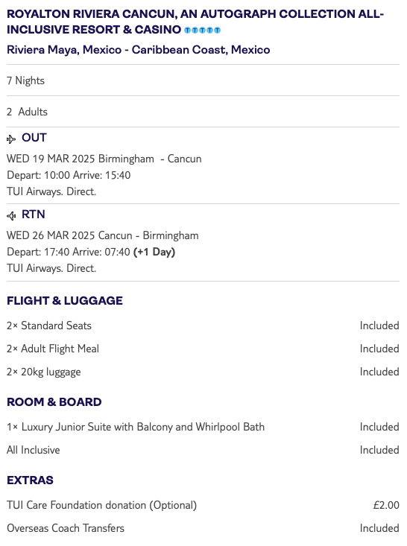Click the 2× Standard Seats line
This screenshot has height=546, width=407.
203,326
